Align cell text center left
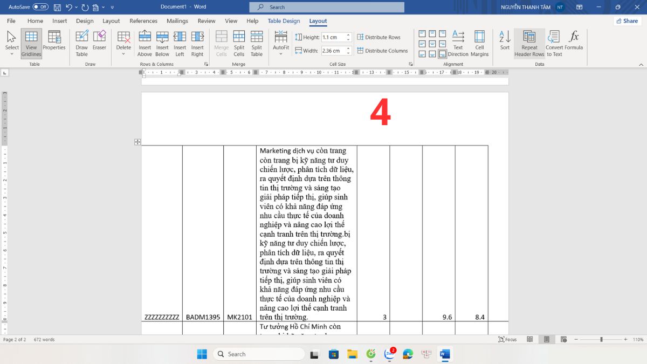 pyautogui.click(x=423, y=44)
